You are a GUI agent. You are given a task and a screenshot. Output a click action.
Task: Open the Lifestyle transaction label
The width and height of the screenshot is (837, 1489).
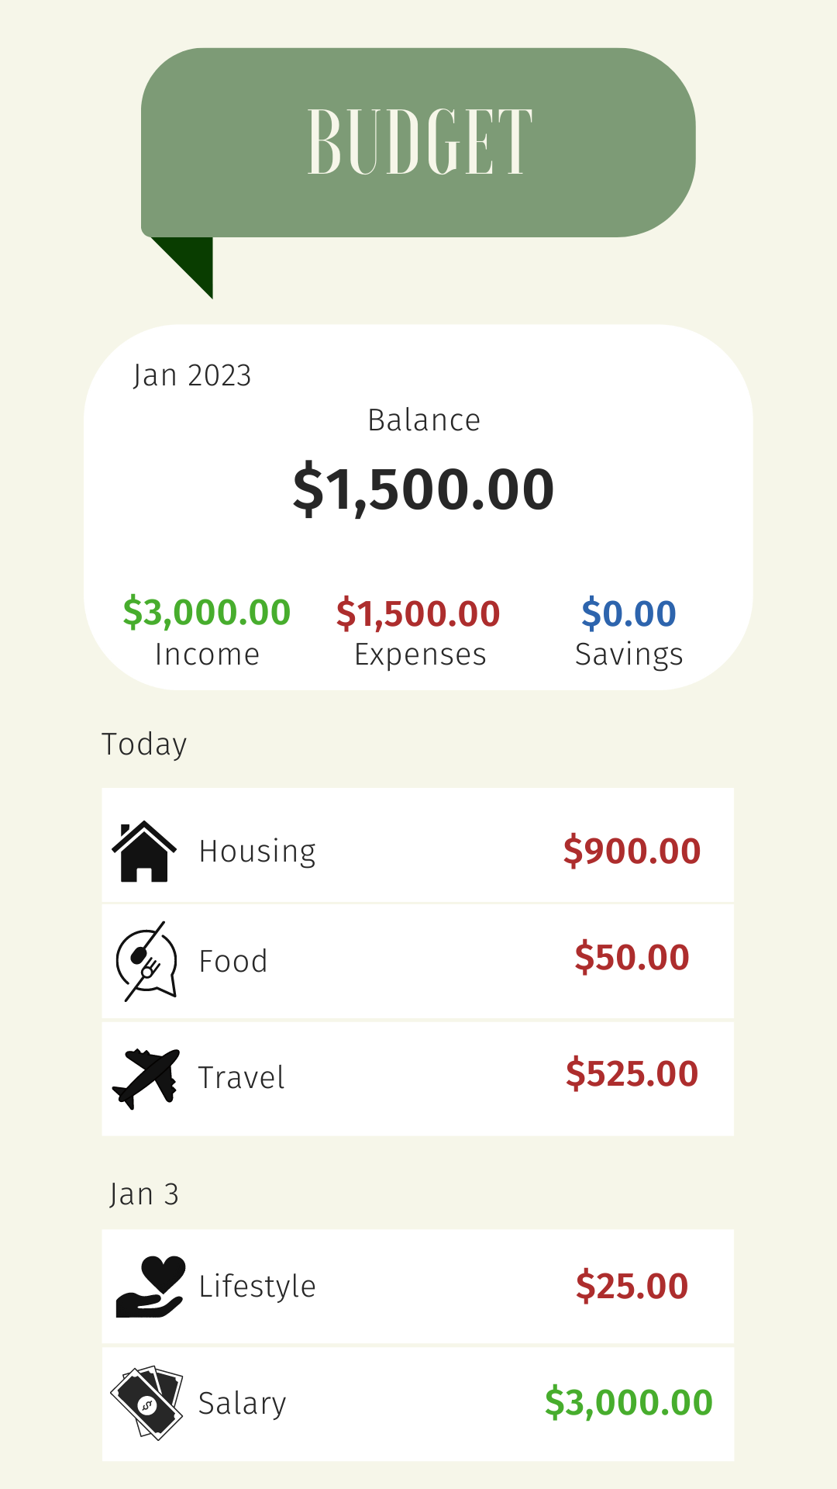click(257, 1287)
